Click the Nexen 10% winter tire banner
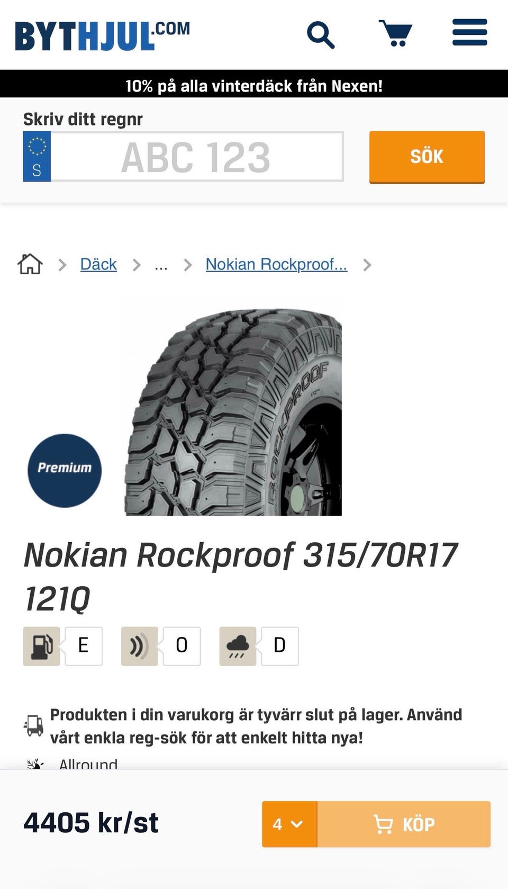508x889 pixels. 254,85
